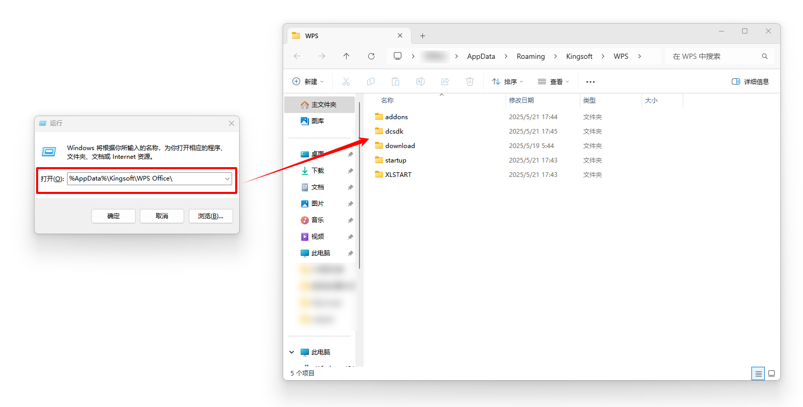Click the AppData breadcrumb

click(481, 56)
